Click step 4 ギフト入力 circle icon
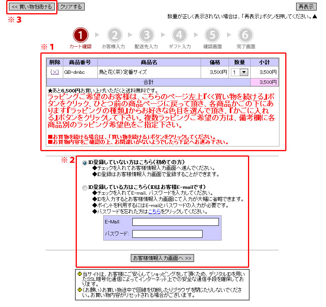 [x=180, y=35]
